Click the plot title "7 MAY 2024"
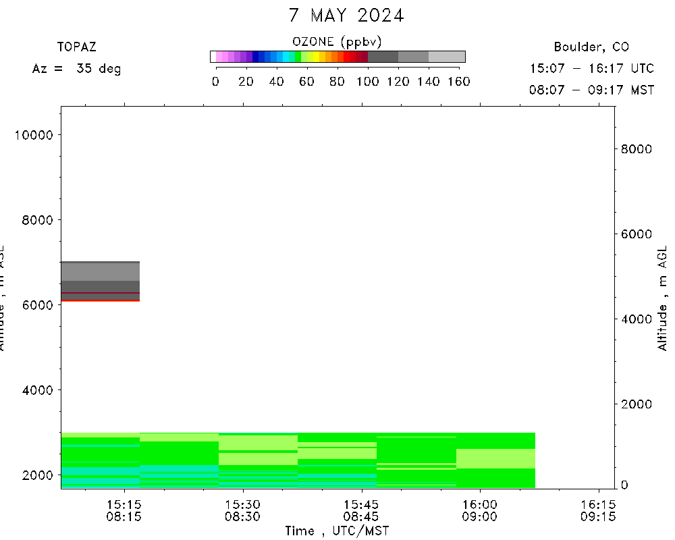This screenshot has width=675, height=540. (346, 16)
